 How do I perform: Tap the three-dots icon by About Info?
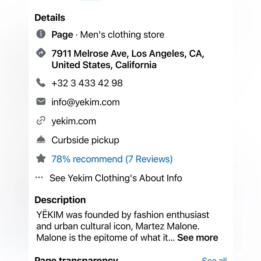(39, 178)
